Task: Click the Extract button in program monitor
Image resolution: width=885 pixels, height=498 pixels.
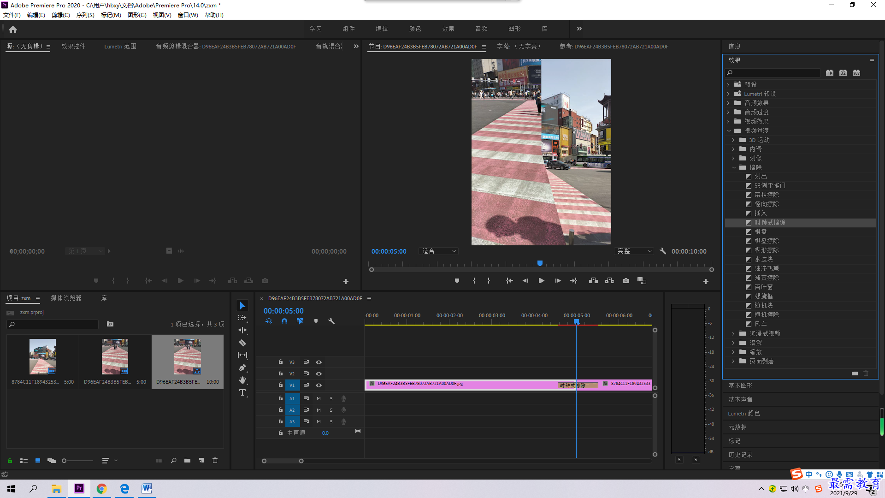Action: (x=609, y=281)
